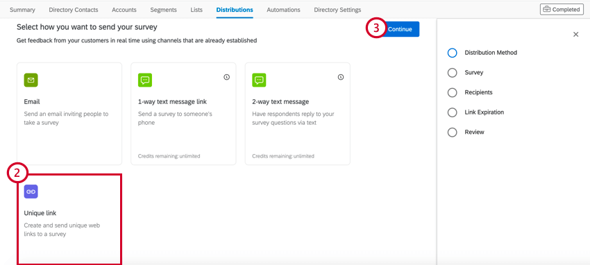Click 'Send a survey to someone's phone' text
Image resolution: width=590 pixels, height=265 pixels.
(175, 118)
